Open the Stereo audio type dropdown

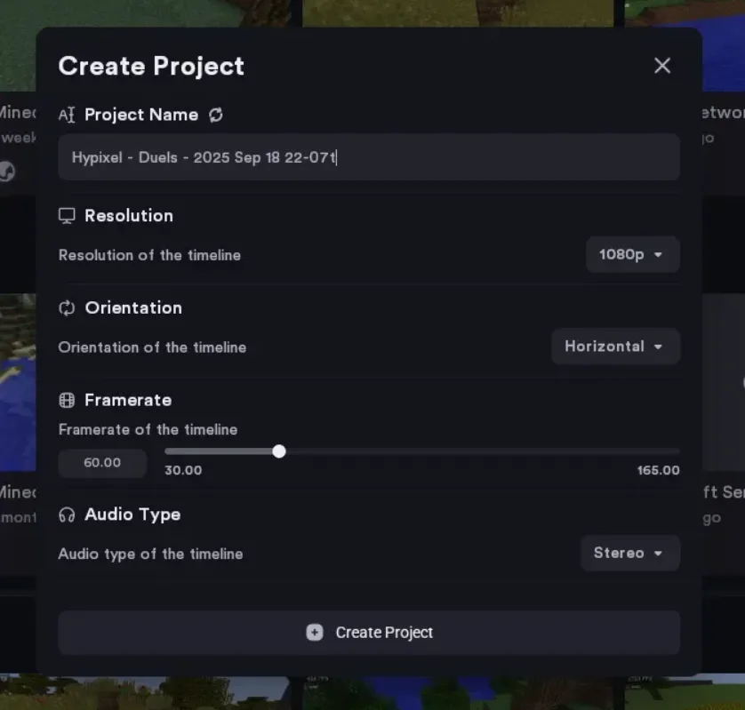[630, 553]
